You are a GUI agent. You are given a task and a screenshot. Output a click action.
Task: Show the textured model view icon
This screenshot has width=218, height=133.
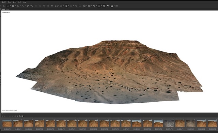point(66,6)
